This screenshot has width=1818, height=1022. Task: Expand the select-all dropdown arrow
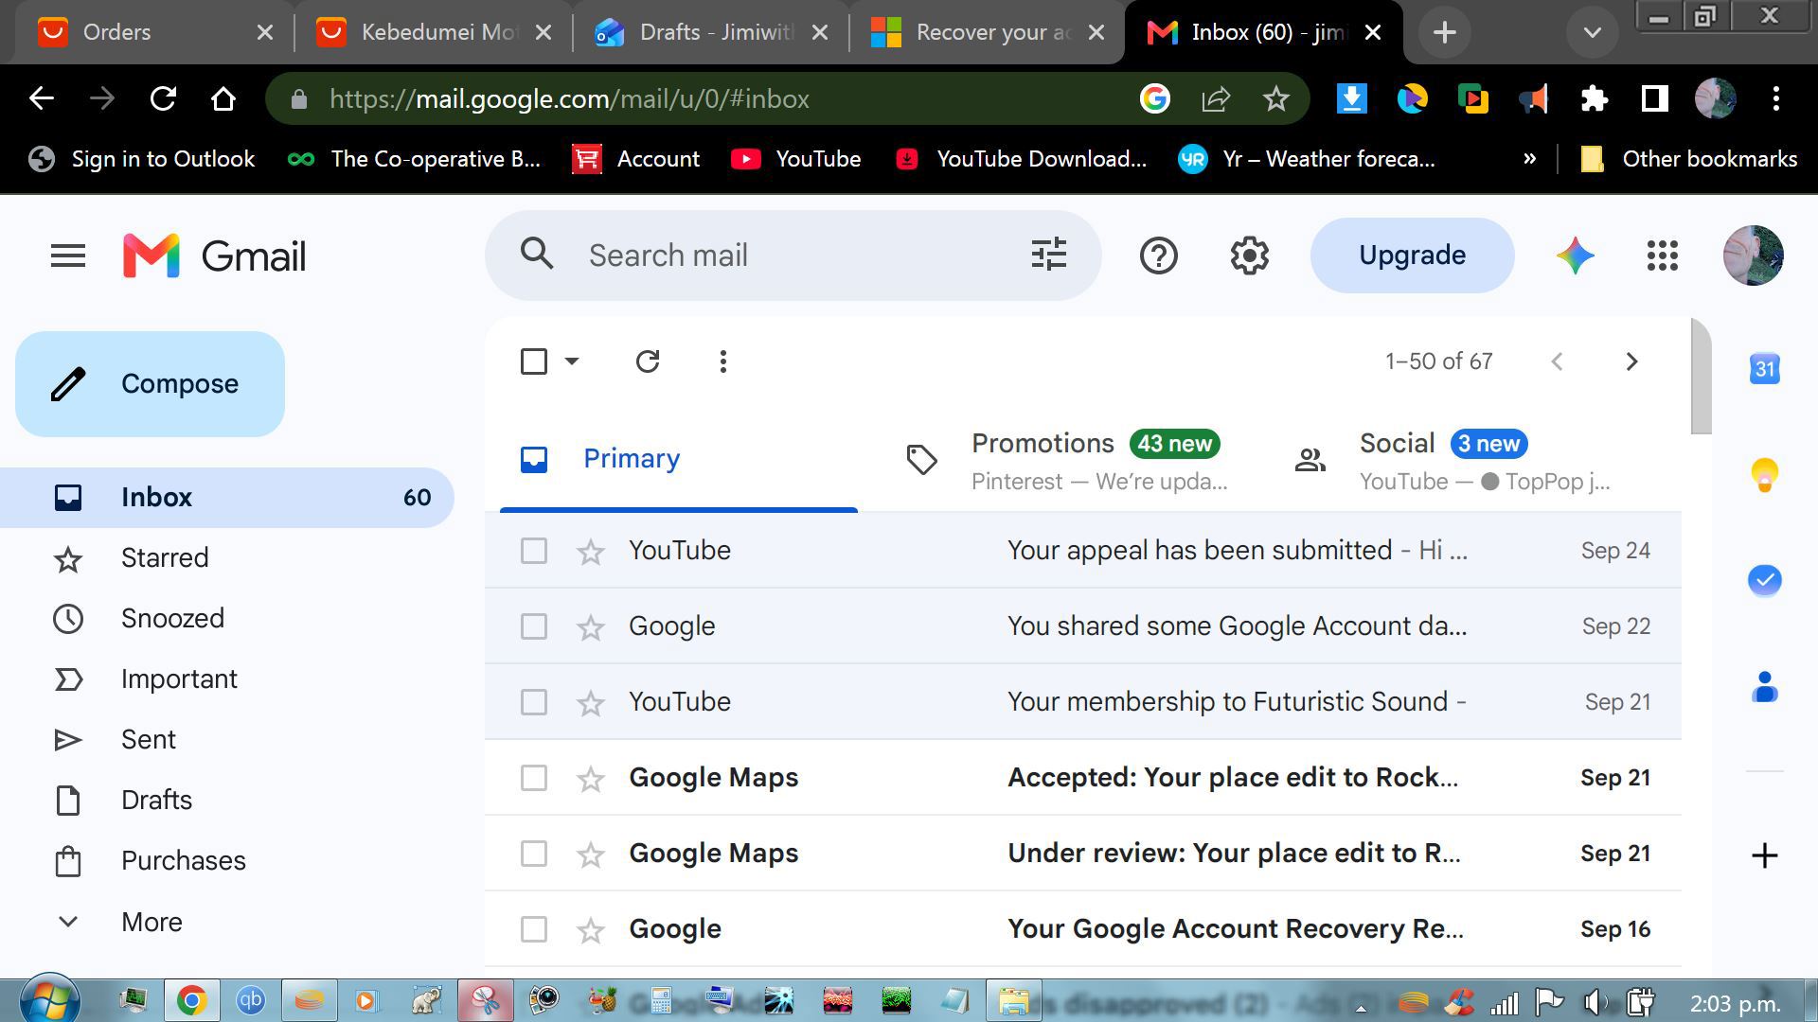coord(572,361)
